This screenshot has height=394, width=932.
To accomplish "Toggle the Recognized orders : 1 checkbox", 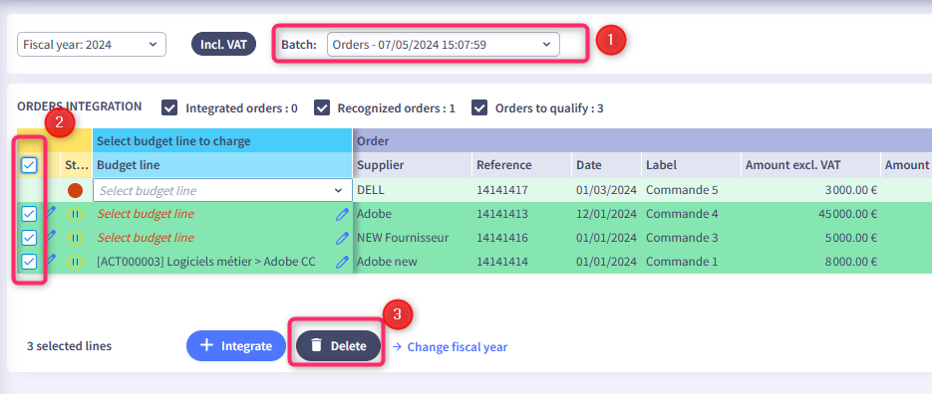I will pos(322,108).
